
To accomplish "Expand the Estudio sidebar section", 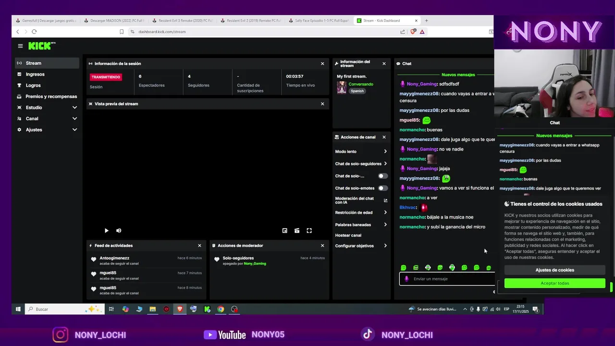I will click(x=74, y=108).
